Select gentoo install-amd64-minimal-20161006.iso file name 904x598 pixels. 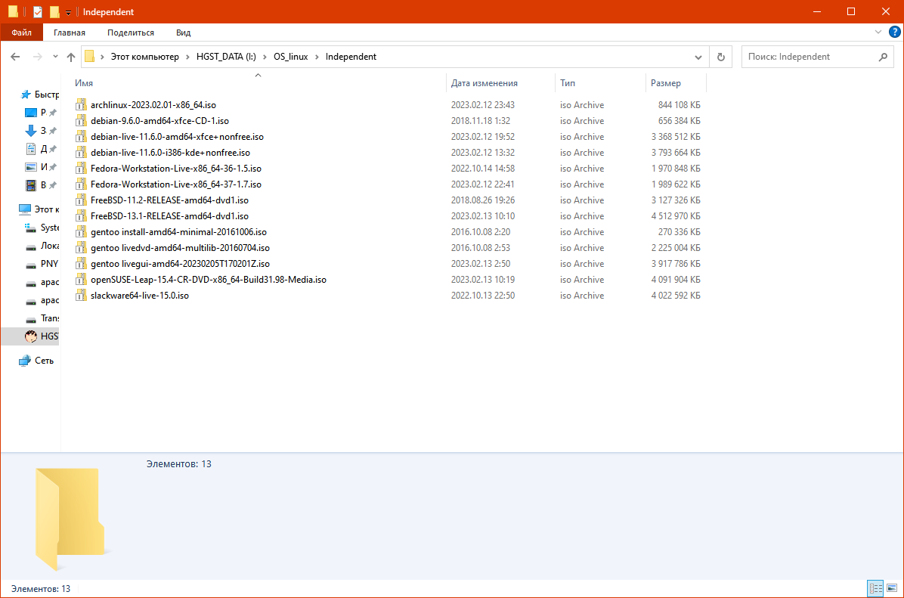(178, 232)
